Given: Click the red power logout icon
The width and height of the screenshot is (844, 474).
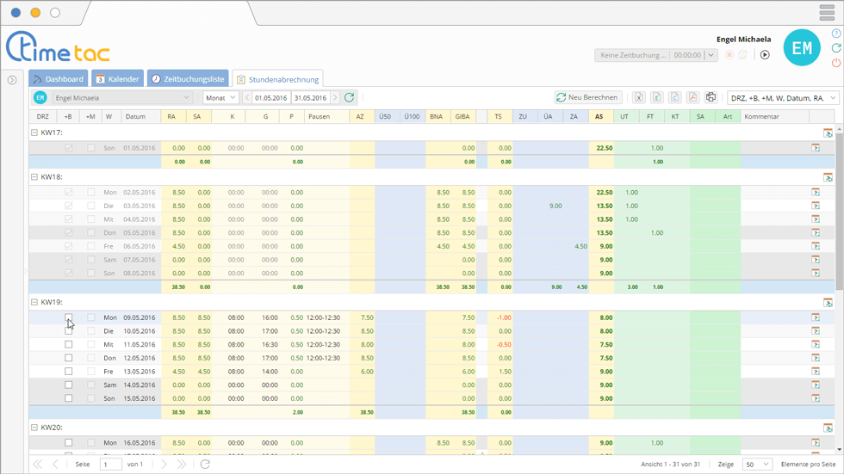Looking at the screenshot, I should point(836,63).
